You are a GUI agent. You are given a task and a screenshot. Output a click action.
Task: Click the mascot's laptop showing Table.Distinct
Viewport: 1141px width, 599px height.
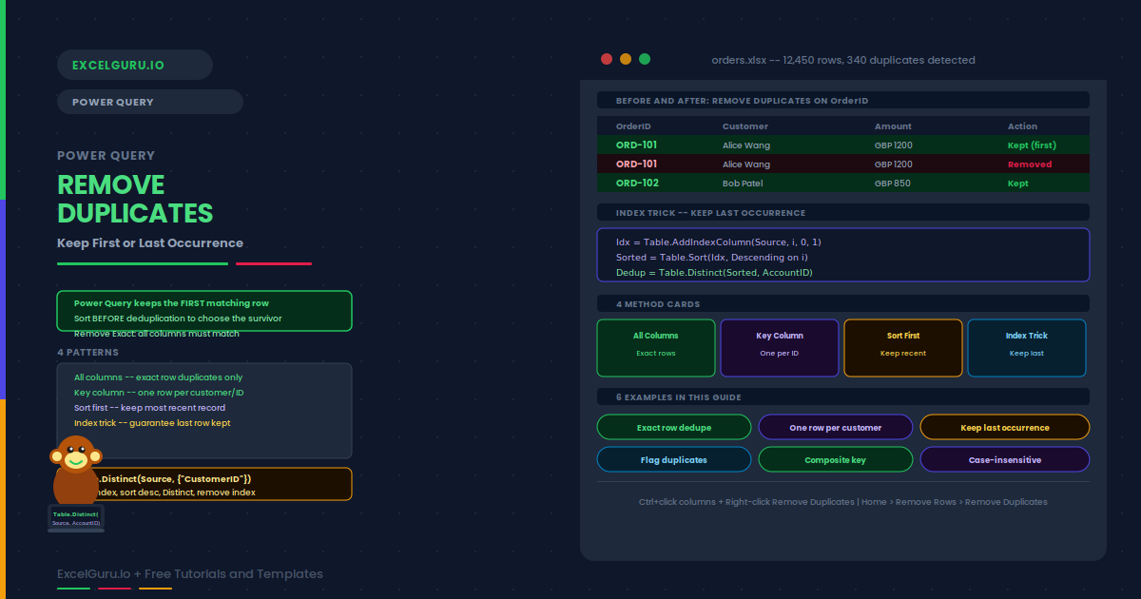tap(76, 519)
